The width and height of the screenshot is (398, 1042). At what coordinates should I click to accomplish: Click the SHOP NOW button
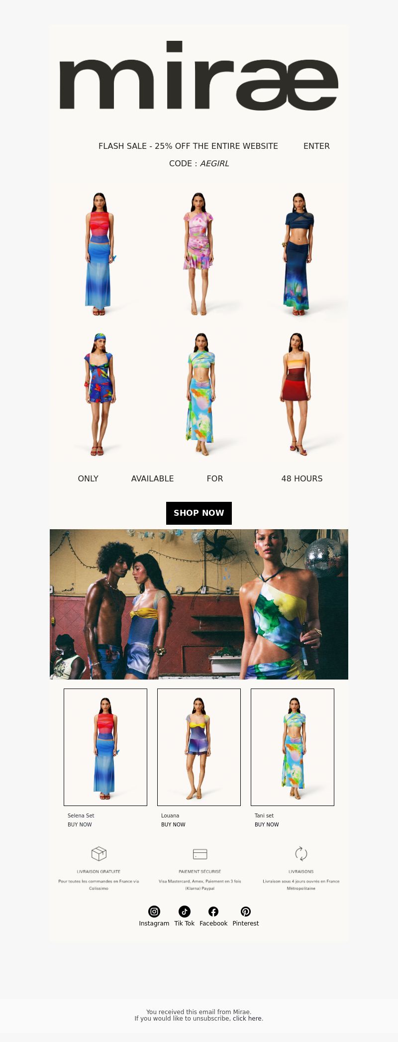point(199,513)
